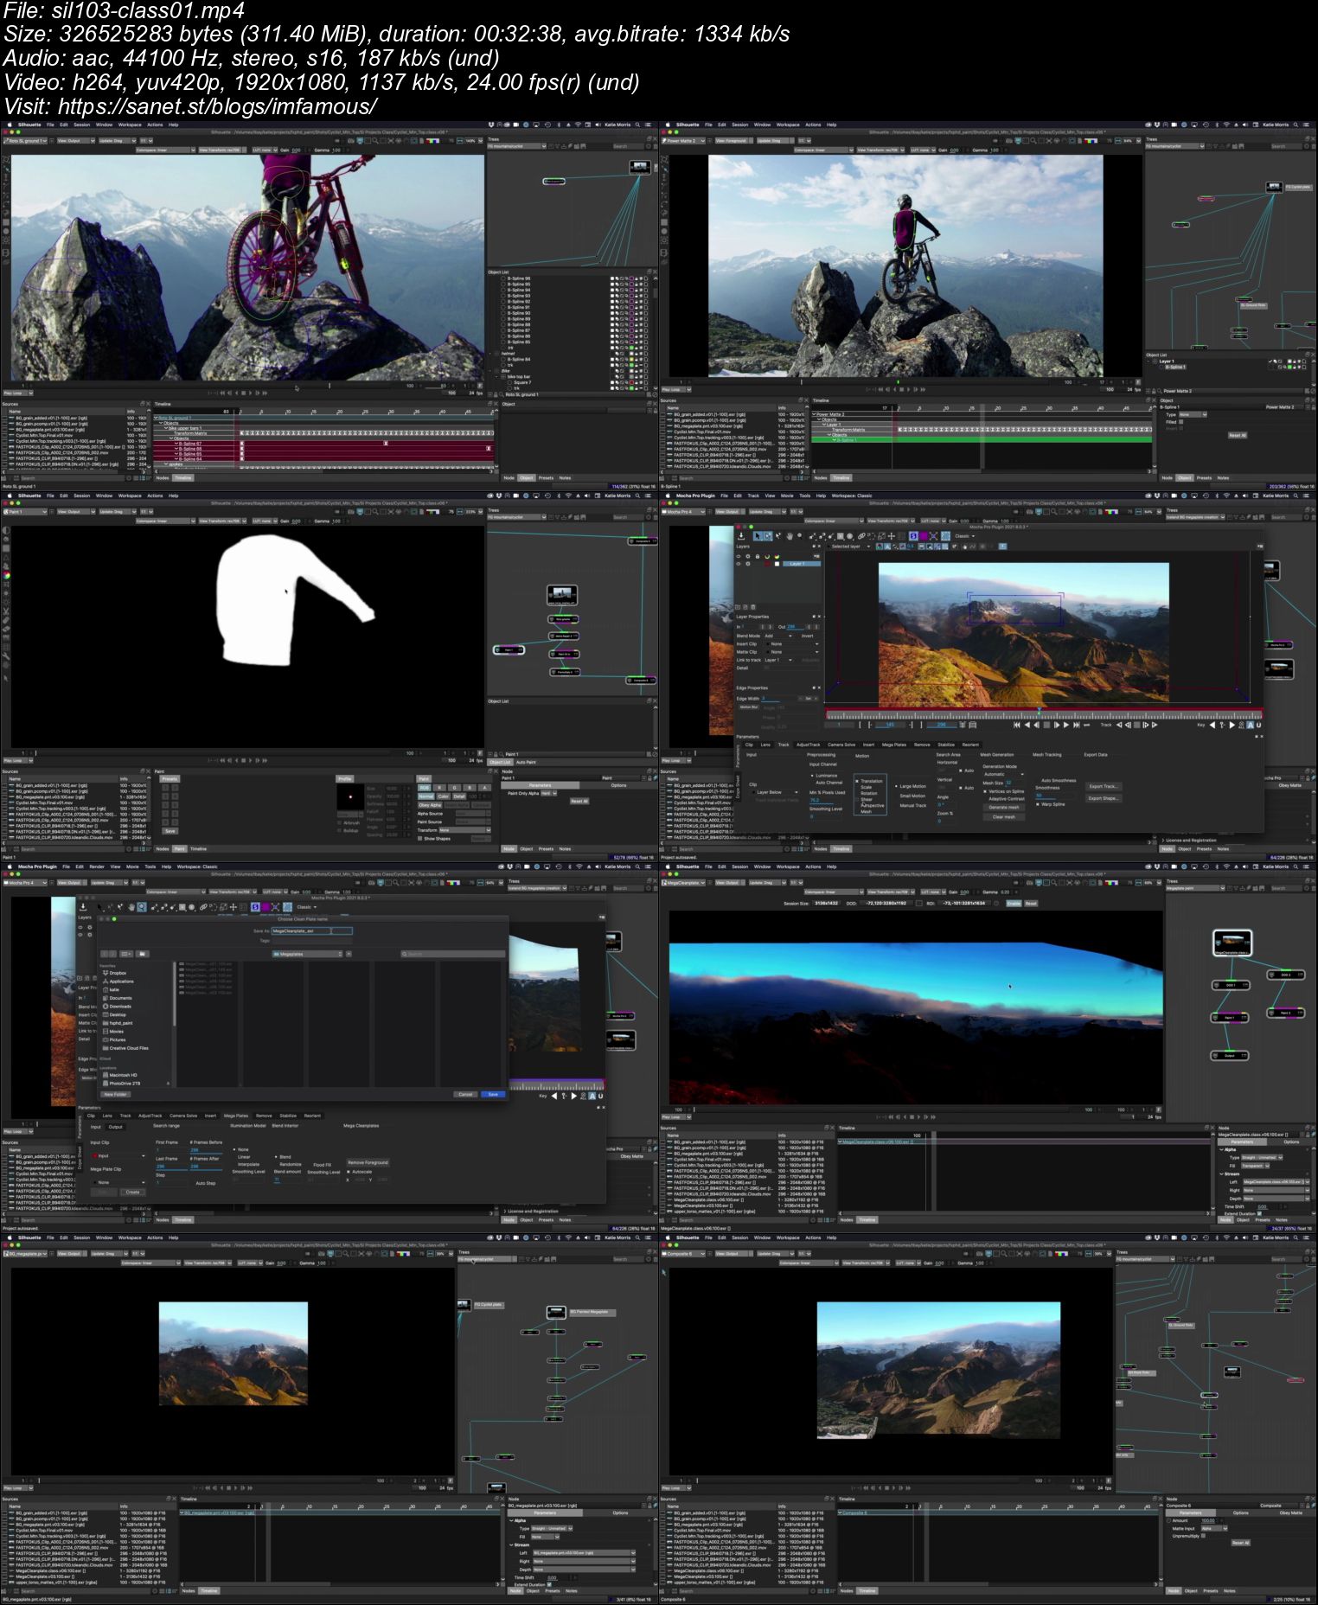Open Insert Clip None dropdown in Mocha Layer Properties
Screen dimensions: 1318x1605
(793, 643)
